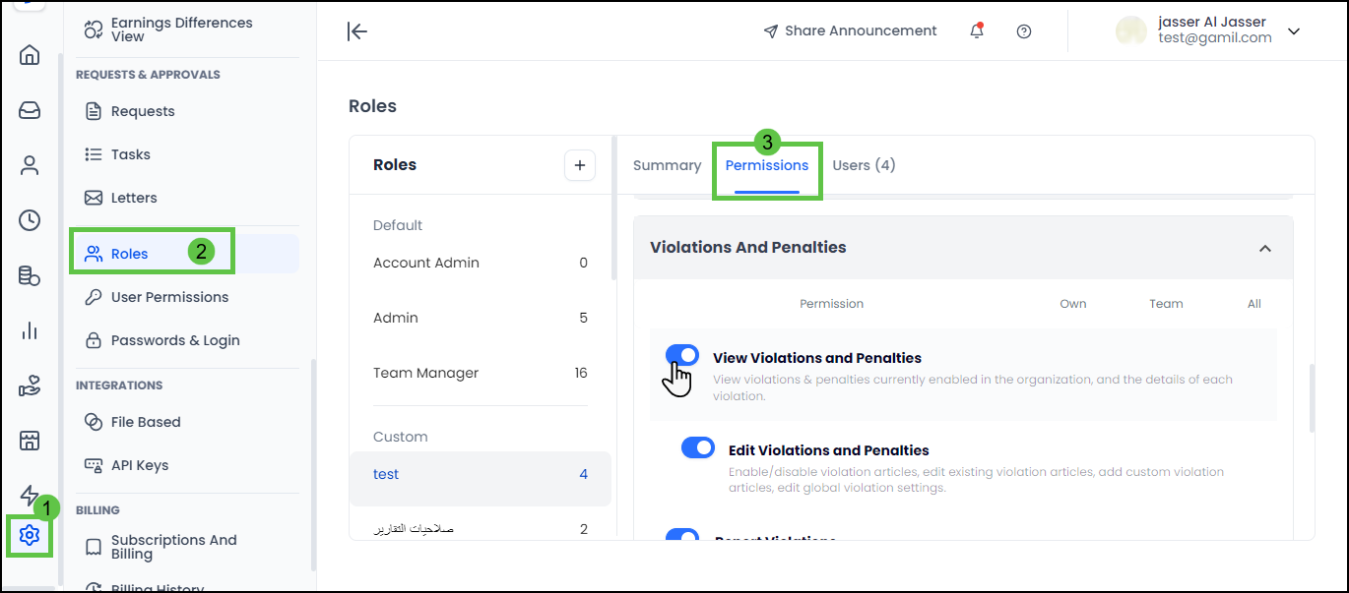Click the notification bell icon
1349x593 pixels.
pyautogui.click(x=977, y=31)
